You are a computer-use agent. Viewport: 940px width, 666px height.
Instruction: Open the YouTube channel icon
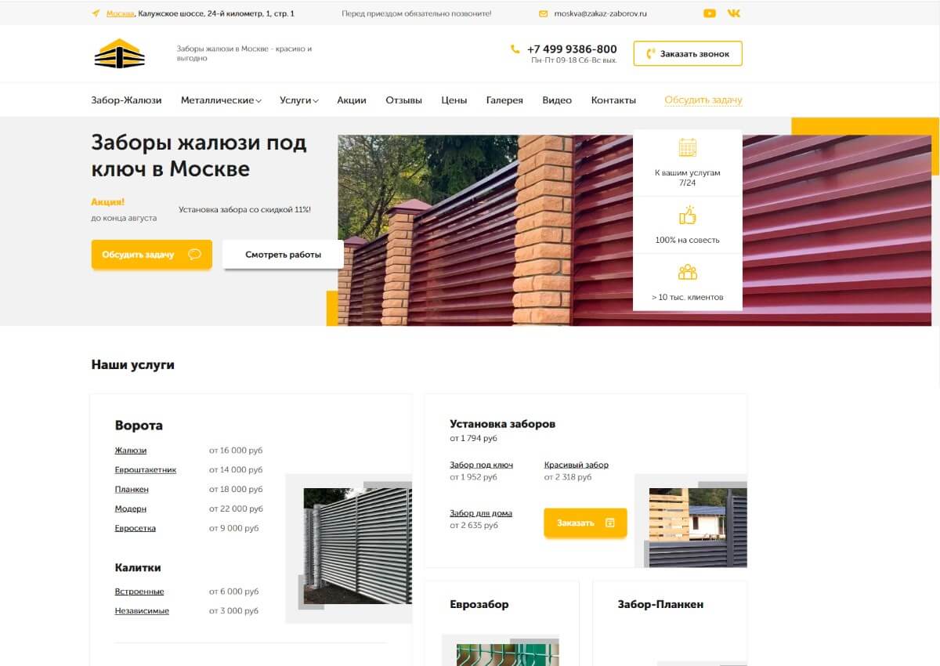pos(709,13)
